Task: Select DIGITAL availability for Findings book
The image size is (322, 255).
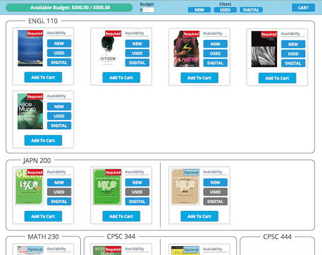Action: tap(59, 62)
